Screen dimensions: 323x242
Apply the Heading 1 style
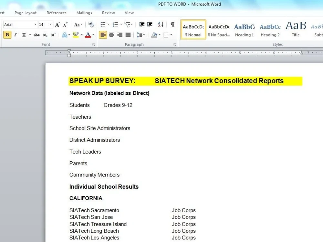click(244, 30)
